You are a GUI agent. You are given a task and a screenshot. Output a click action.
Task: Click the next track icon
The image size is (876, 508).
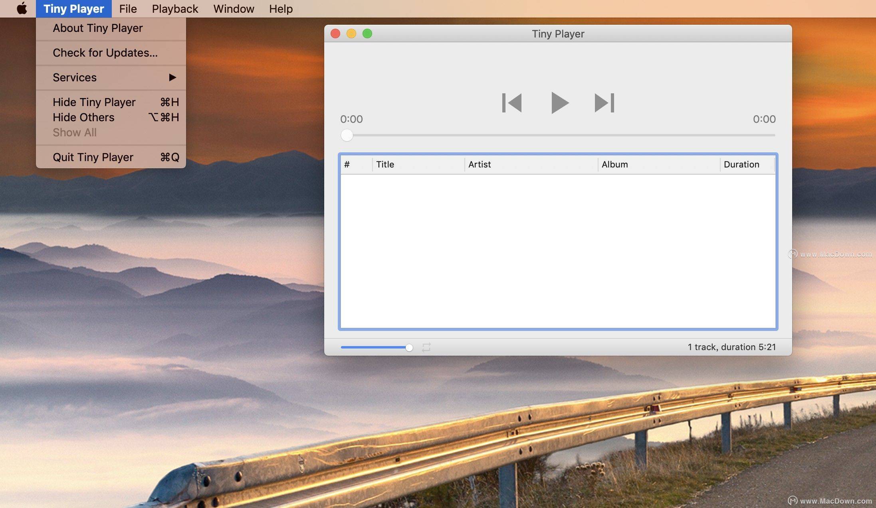tap(604, 103)
